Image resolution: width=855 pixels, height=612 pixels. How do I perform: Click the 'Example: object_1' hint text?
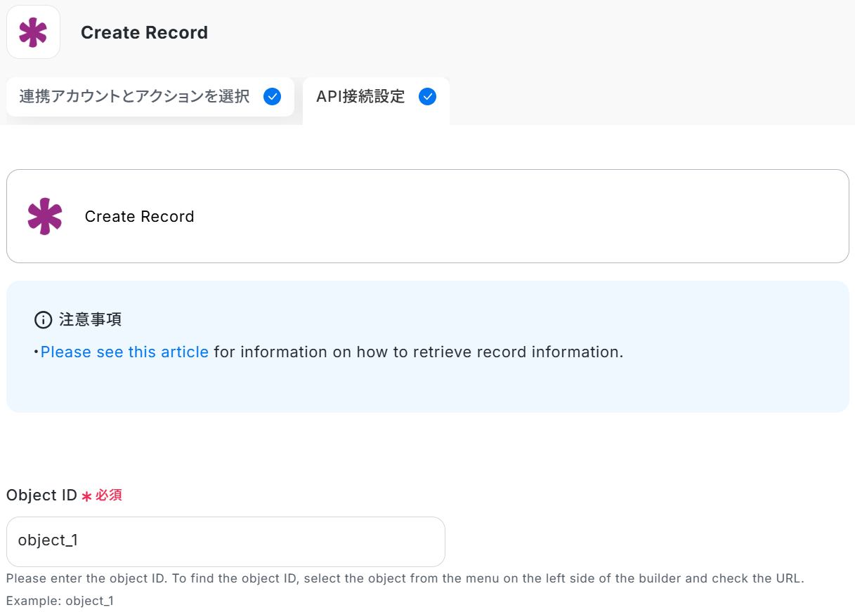point(60,601)
